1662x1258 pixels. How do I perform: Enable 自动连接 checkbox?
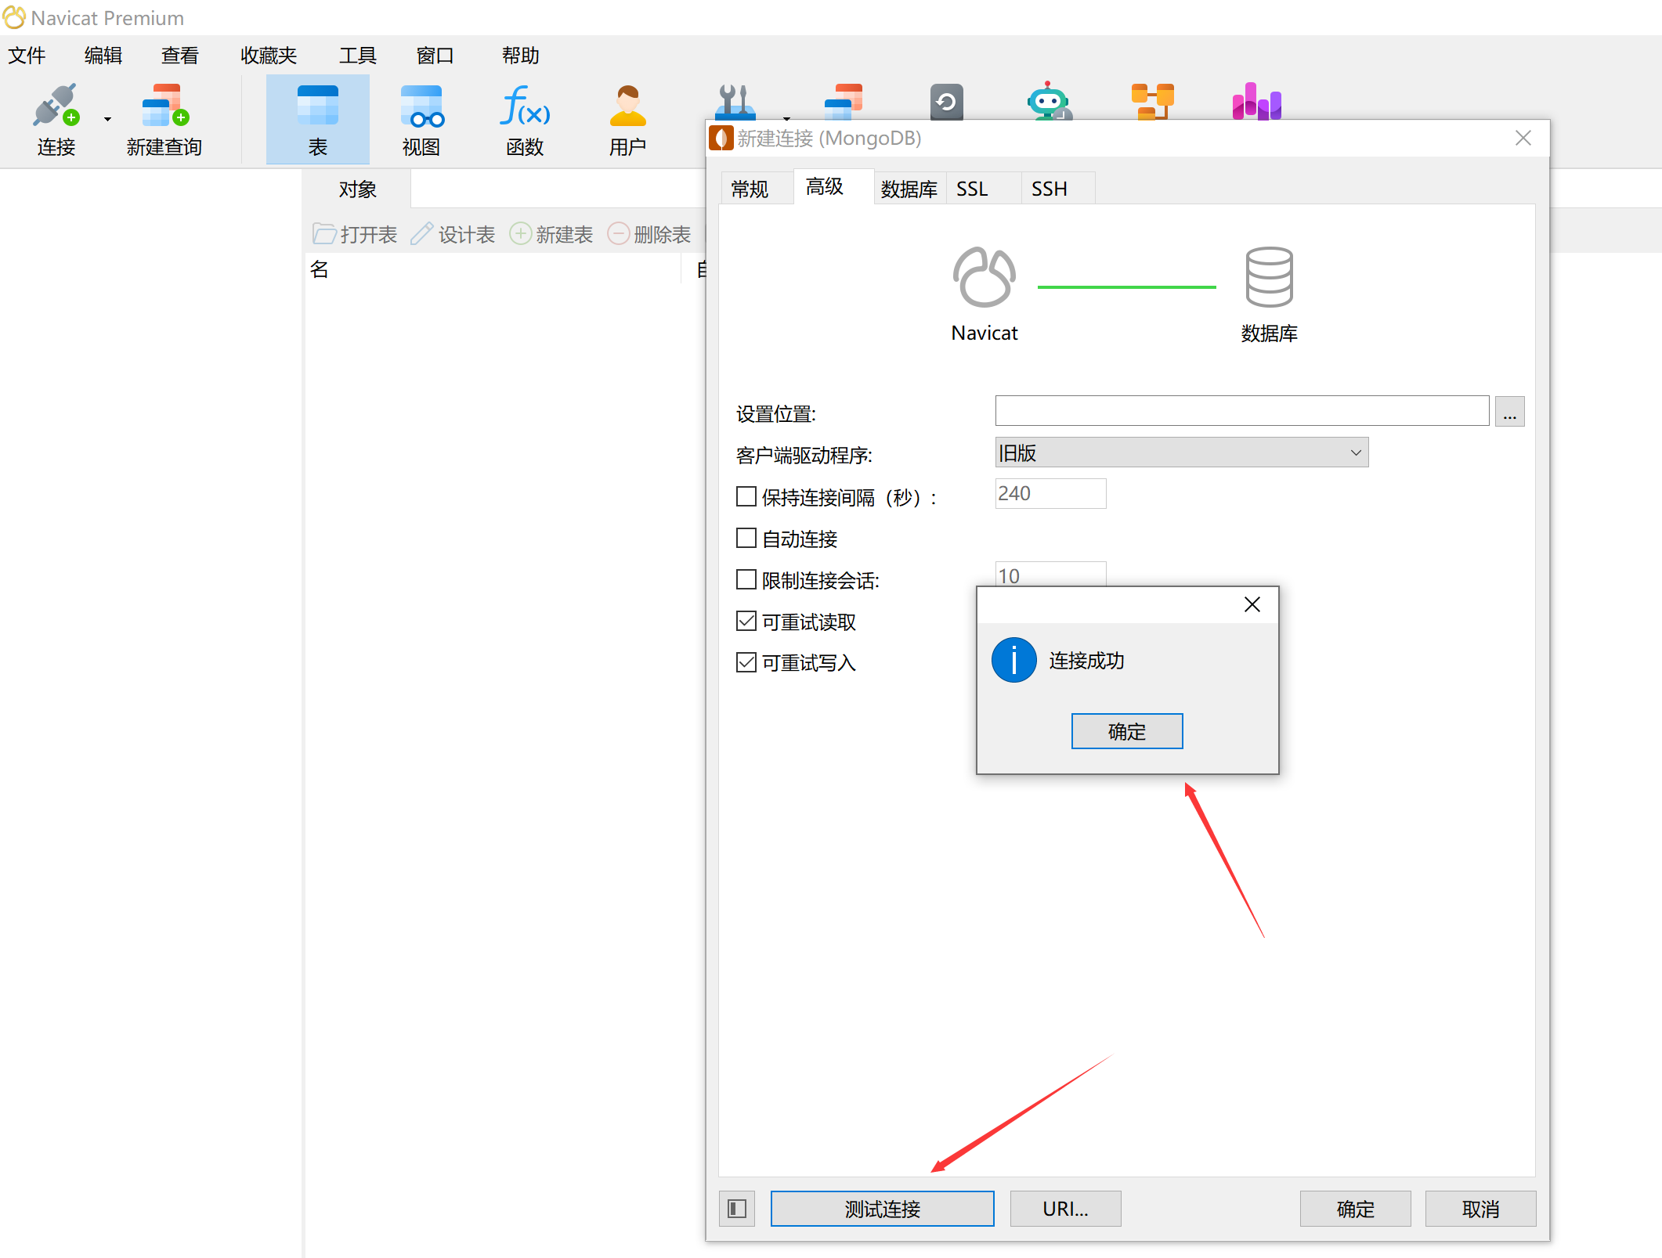(x=746, y=538)
